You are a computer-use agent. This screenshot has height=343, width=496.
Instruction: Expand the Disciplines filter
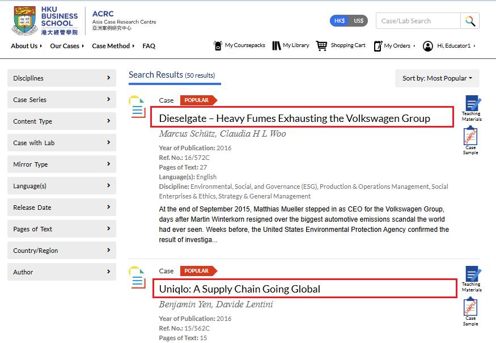coord(62,78)
